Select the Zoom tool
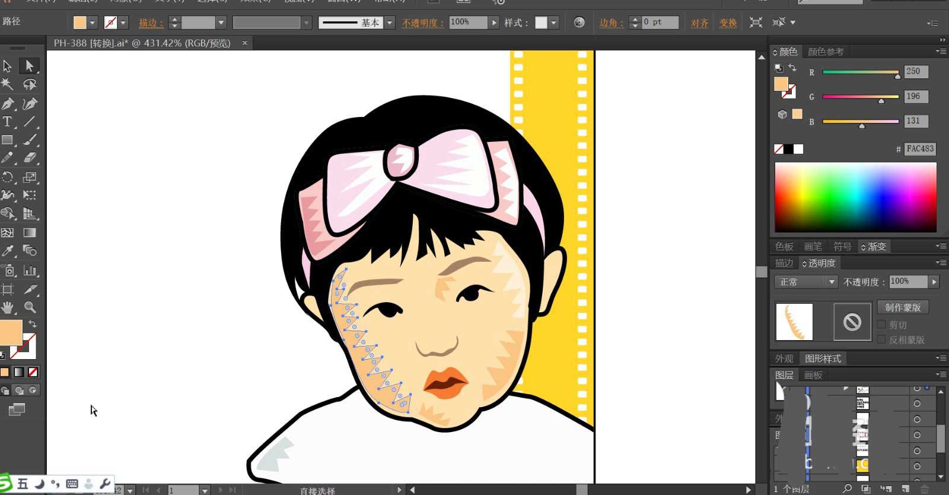The image size is (949, 495). [x=29, y=307]
